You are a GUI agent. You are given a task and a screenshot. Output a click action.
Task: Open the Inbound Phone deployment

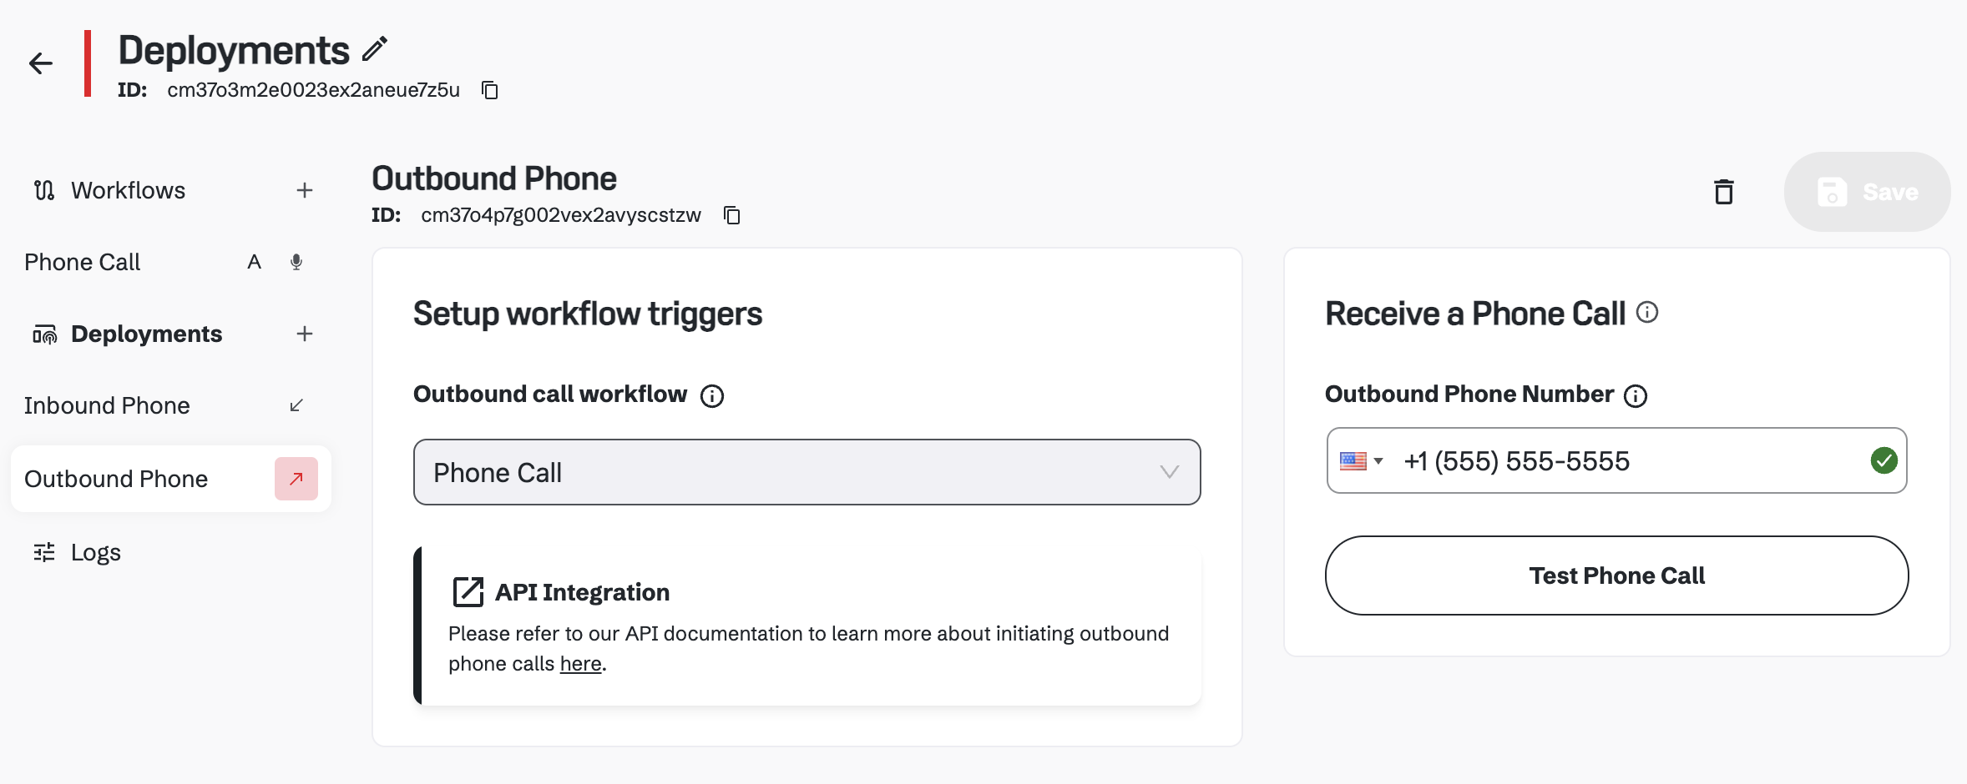pos(107,405)
